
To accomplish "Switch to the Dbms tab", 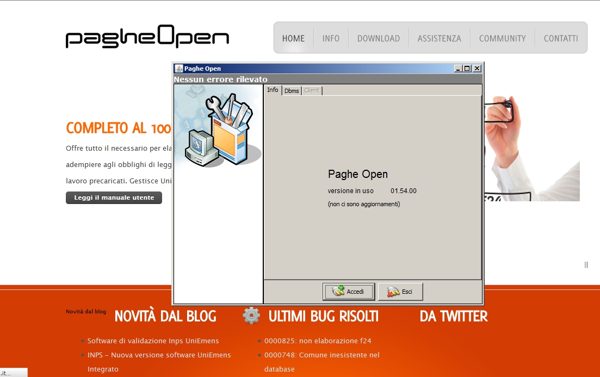I will click(292, 91).
